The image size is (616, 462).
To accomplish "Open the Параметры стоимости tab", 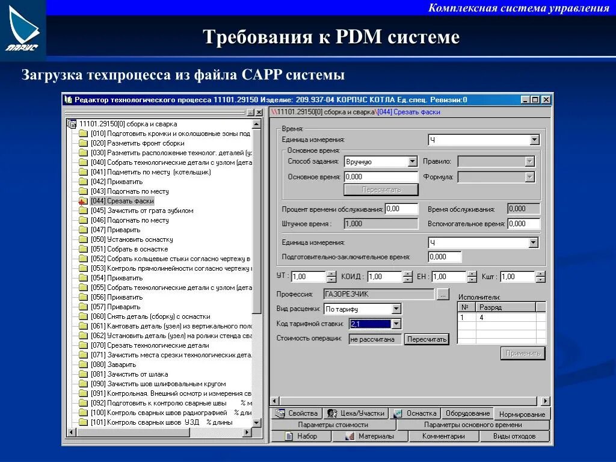I will click(x=333, y=425).
